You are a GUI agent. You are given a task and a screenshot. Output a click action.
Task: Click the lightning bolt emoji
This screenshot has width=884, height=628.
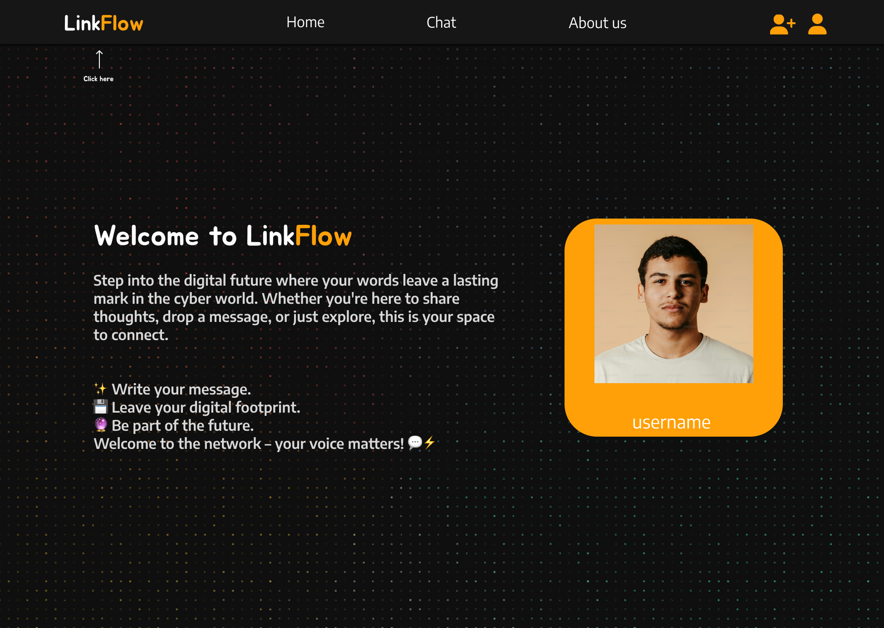[x=429, y=443]
